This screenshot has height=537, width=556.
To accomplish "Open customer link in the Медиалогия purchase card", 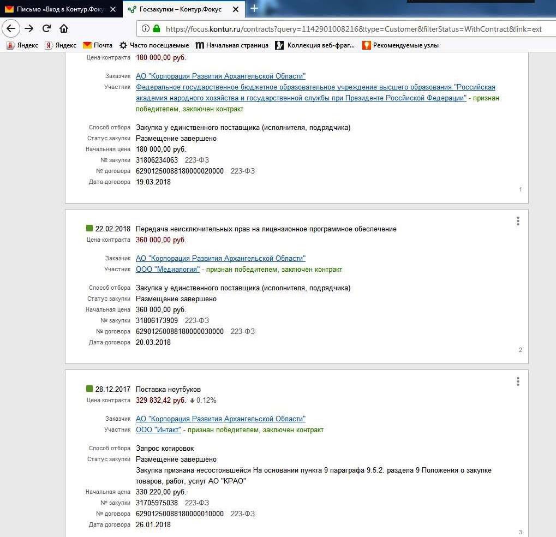I will [220, 258].
